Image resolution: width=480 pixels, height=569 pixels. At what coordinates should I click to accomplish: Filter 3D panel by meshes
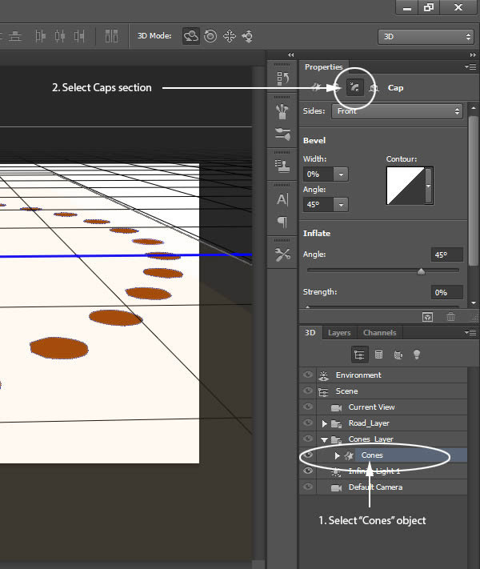point(378,355)
